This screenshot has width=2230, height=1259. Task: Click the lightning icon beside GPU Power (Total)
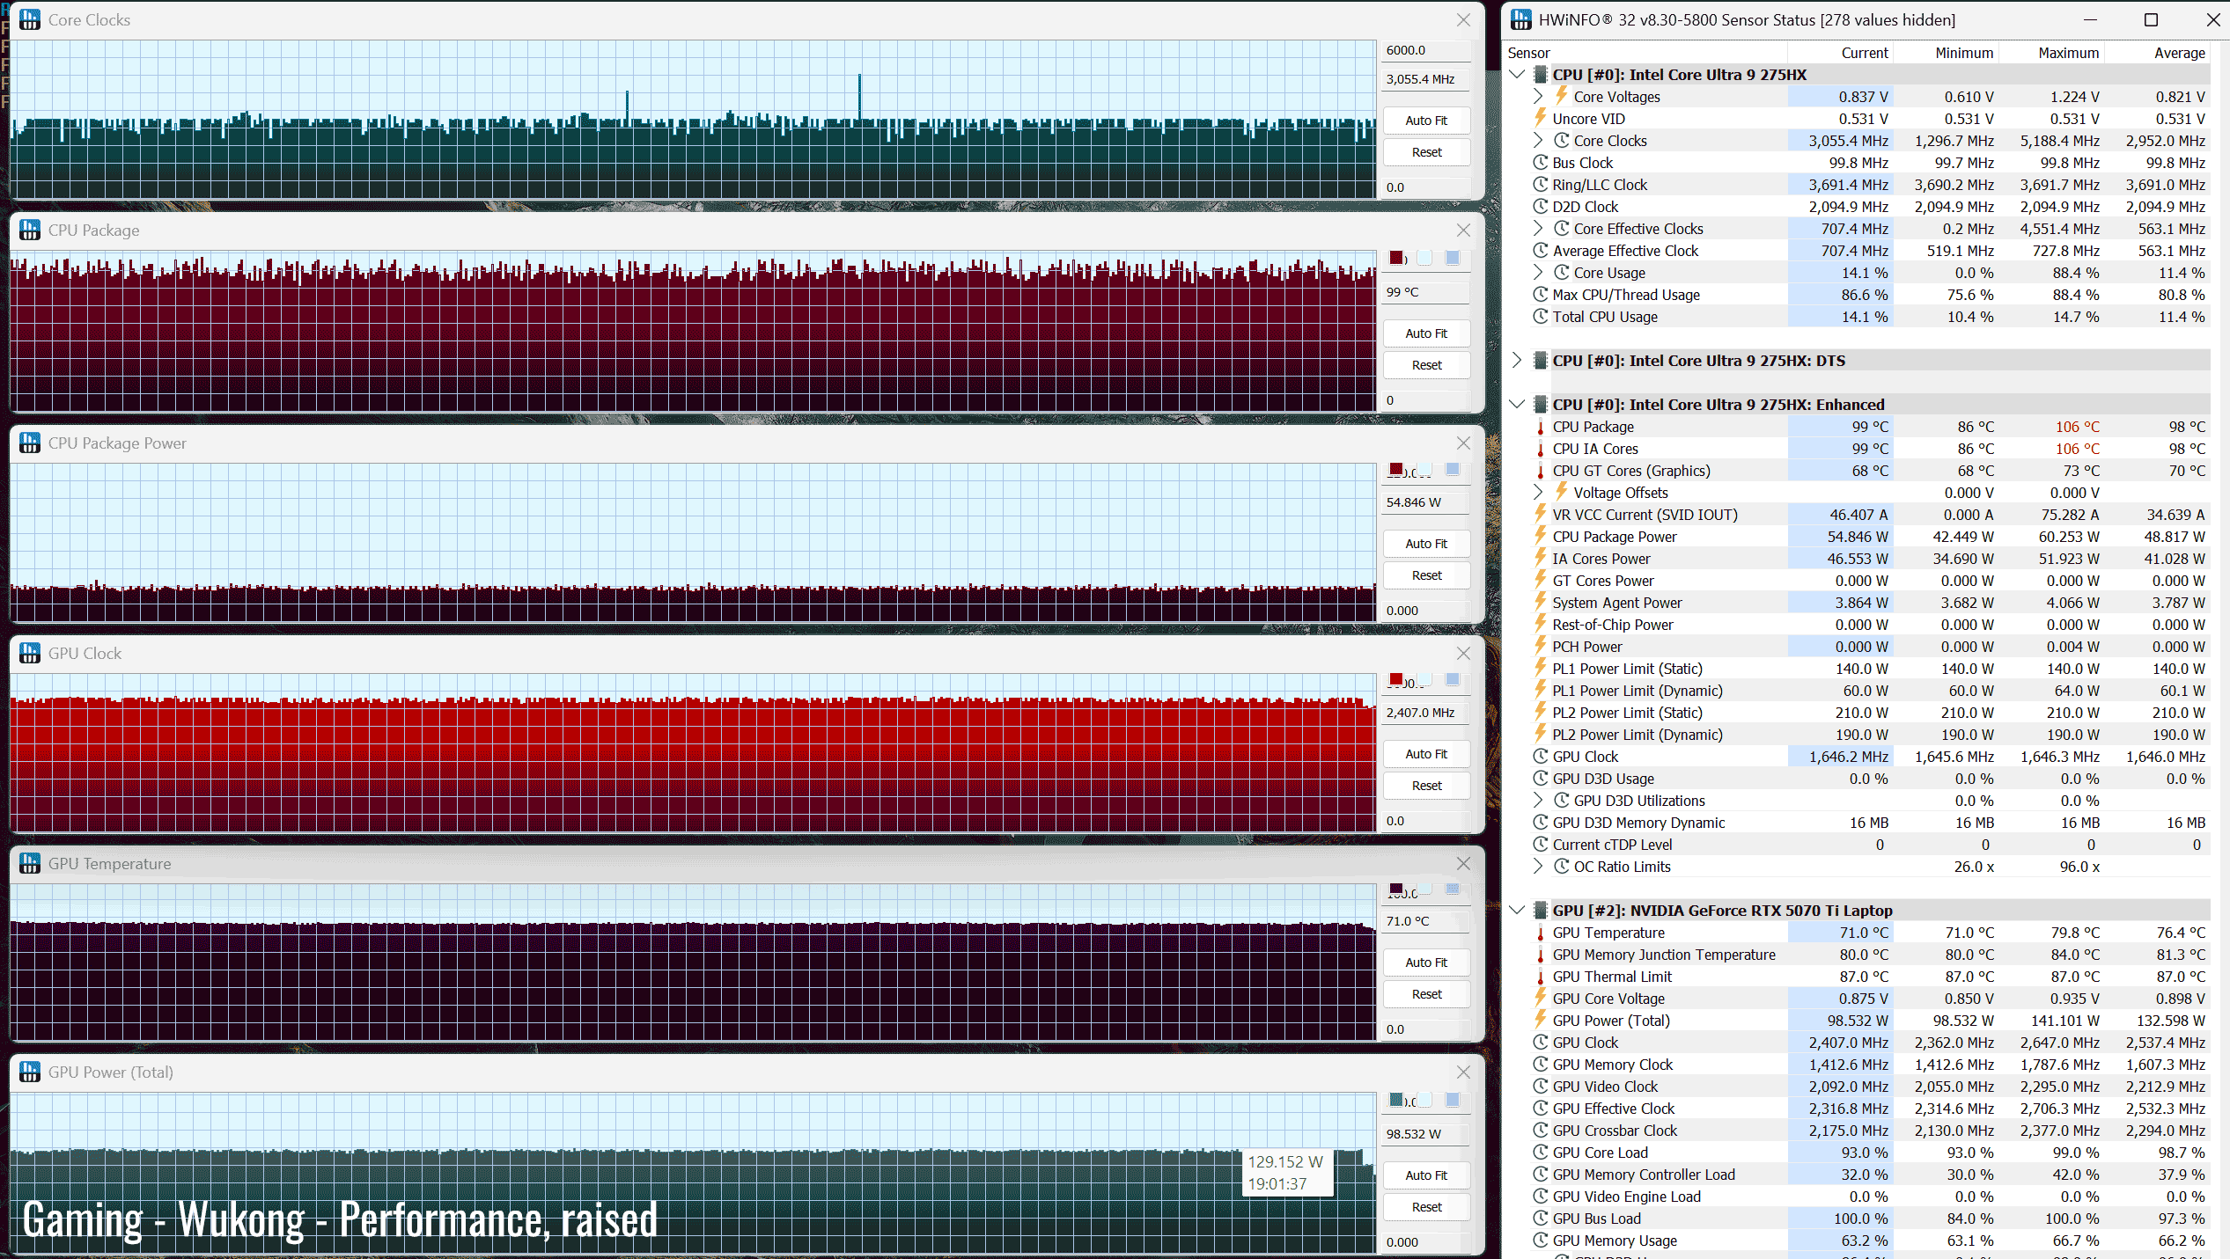click(x=1540, y=1021)
